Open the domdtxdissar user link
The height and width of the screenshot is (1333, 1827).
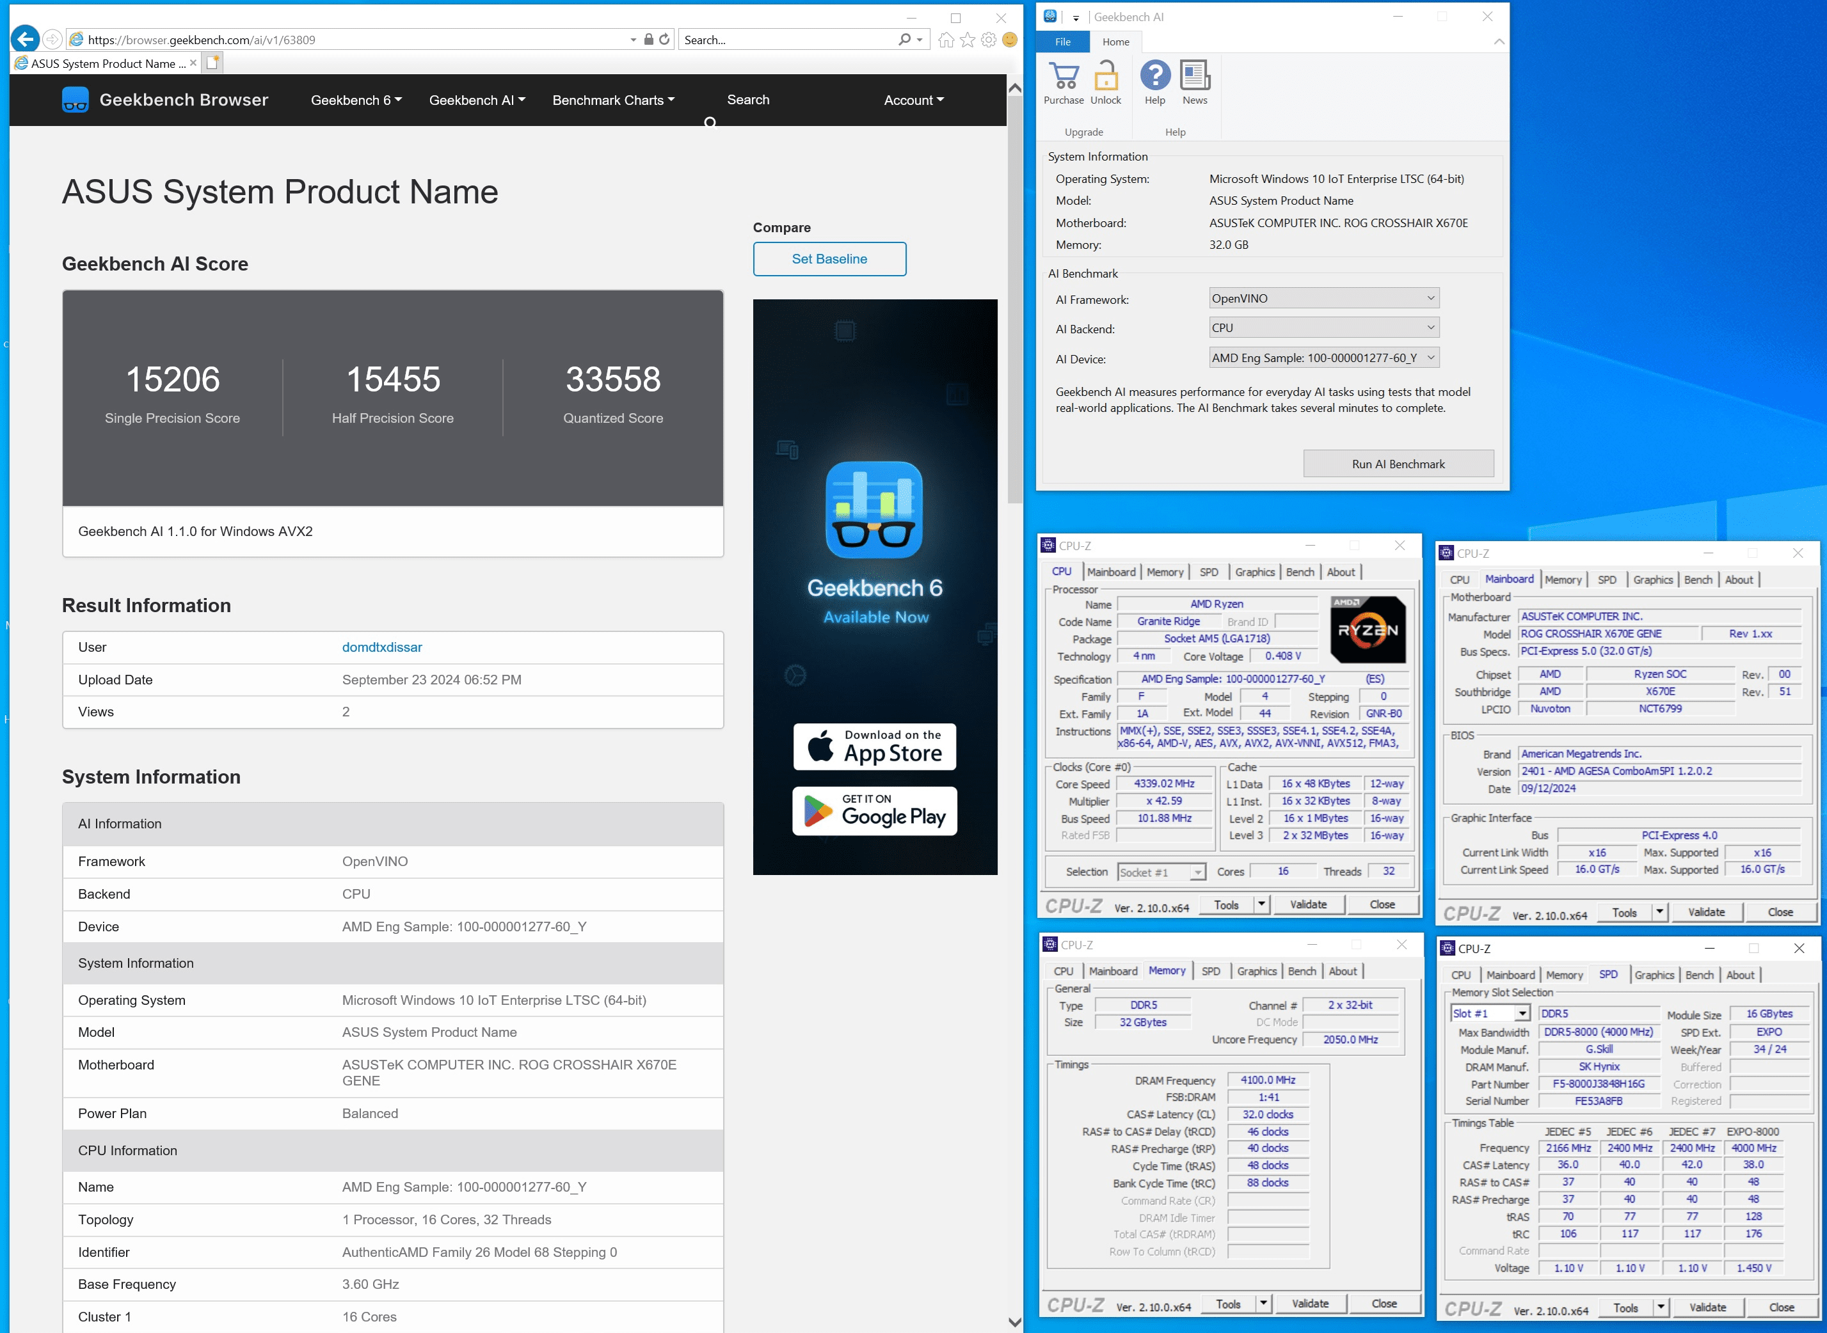pyautogui.click(x=382, y=647)
